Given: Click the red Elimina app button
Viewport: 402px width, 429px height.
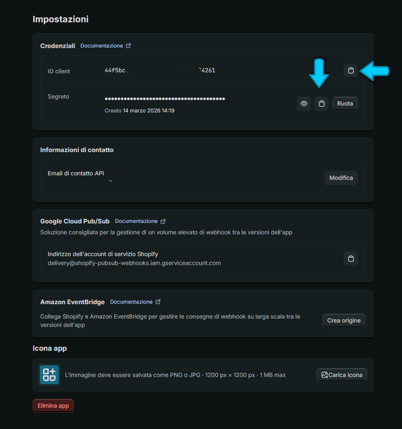Looking at the screenshot, I should tap(53, 406).
